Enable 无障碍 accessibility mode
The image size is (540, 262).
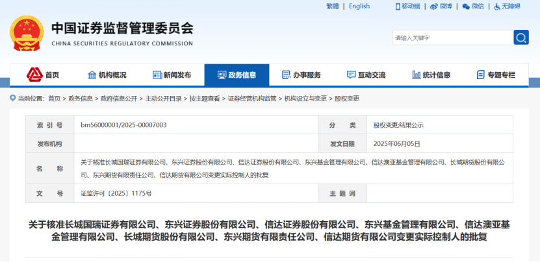508,6
